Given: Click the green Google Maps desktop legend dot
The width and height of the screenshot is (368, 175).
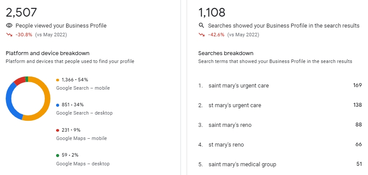Looking at the screenshot, I should click(x=58, y=155).
